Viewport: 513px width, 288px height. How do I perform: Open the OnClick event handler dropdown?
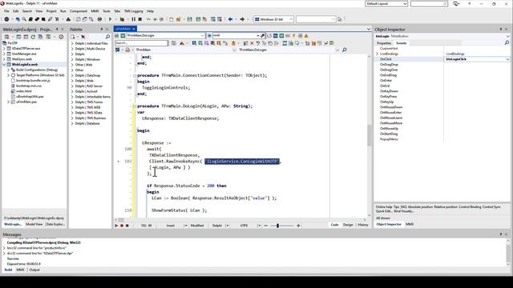click(x=507, y=59)
